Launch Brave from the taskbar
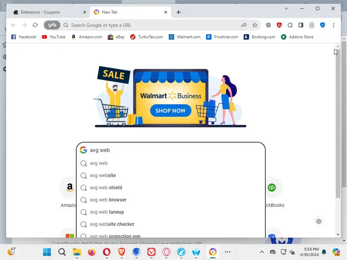 [122, 252]
